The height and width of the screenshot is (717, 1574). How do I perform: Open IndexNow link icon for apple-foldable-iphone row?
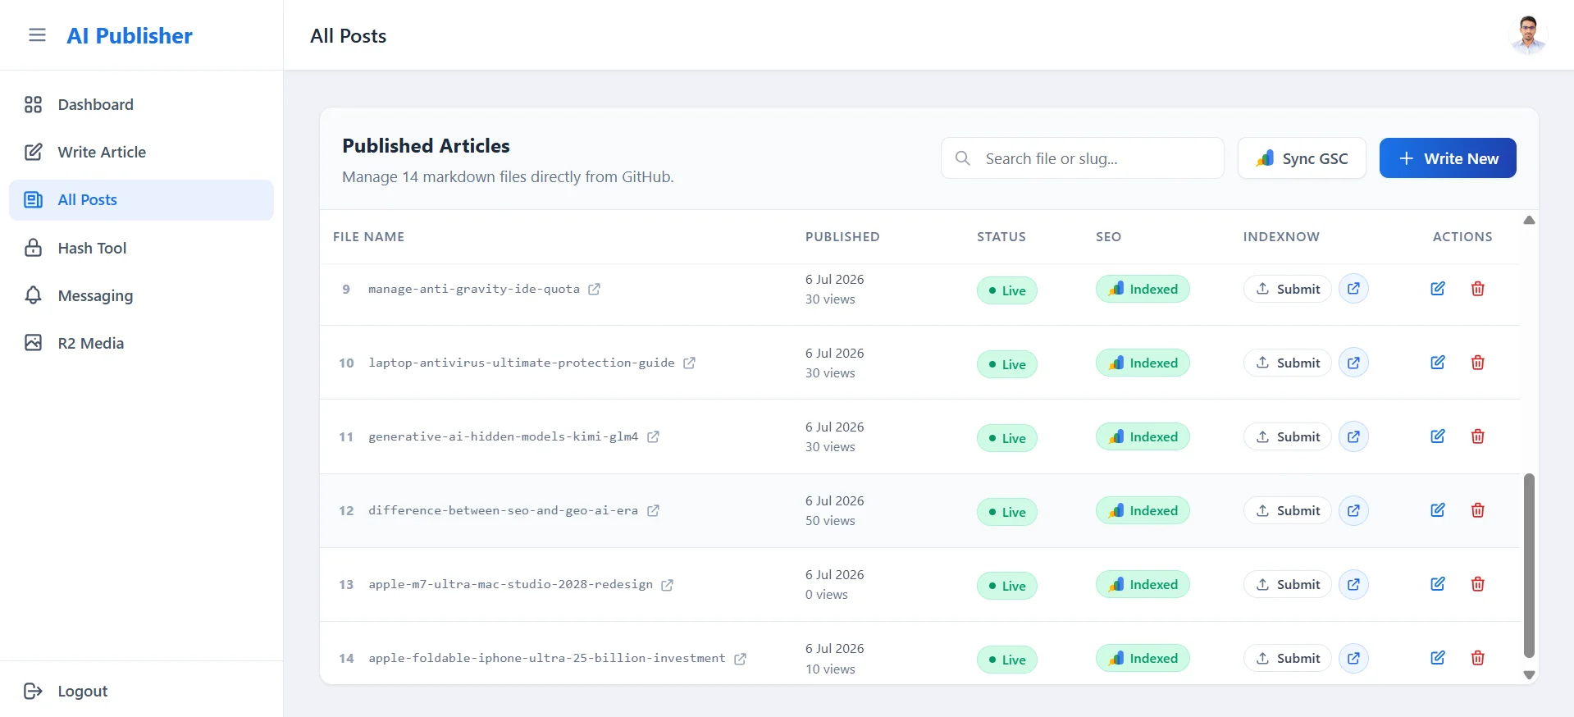pos(1353,658)
